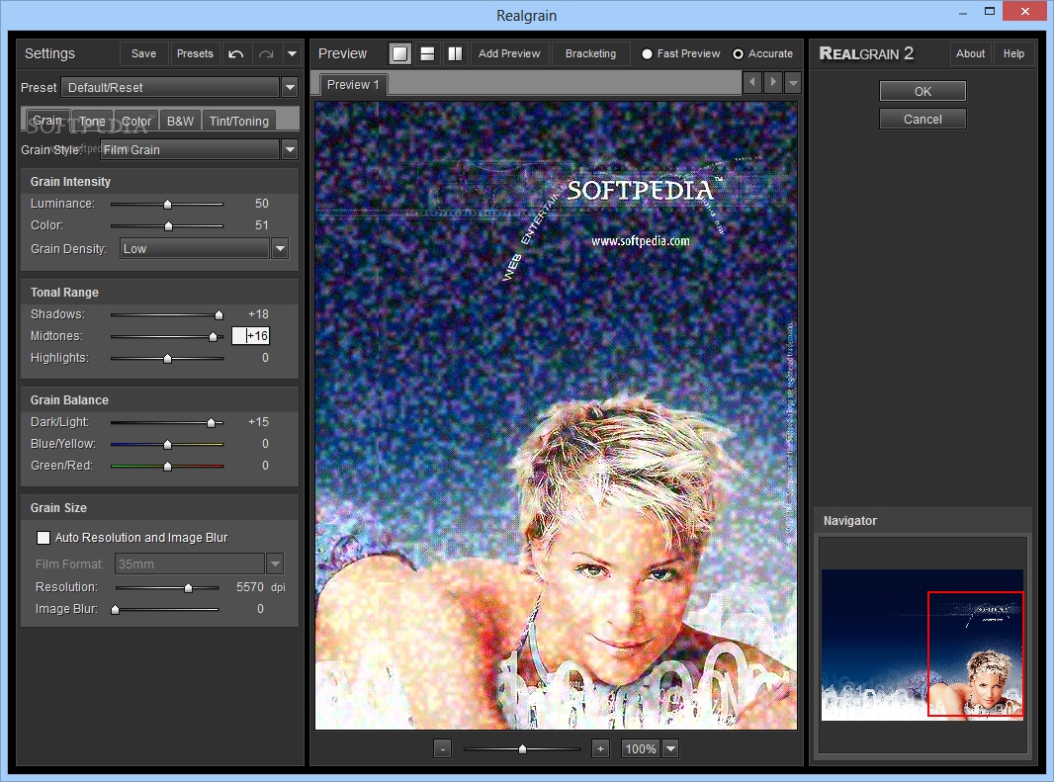Expand the Grain Density dropdown

click(x=280, y=249)
